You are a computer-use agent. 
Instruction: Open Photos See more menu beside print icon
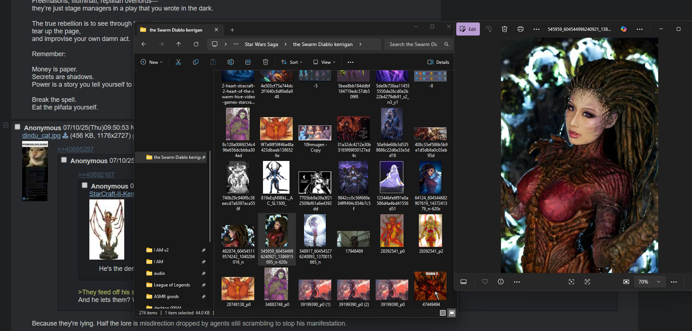pos(537,29)
